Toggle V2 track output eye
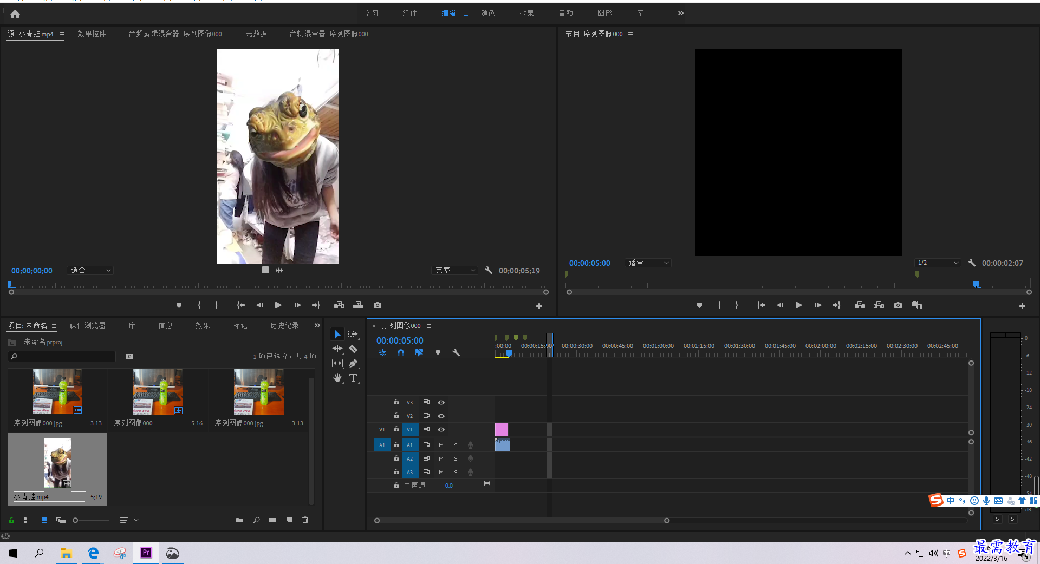 tap(441, 416)
